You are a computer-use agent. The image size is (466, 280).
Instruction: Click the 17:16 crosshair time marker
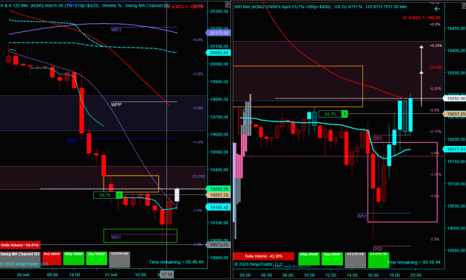click(166, 275)
